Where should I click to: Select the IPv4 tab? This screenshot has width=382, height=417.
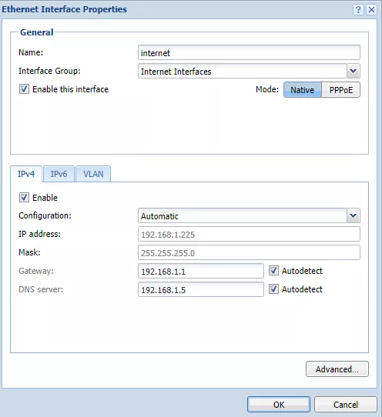coord(26,174)
